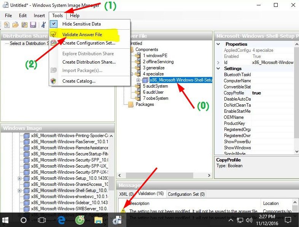Select the ComputerName setting row
The height and width of the screenshot is (227, 299).
click(x=256, y=81)
